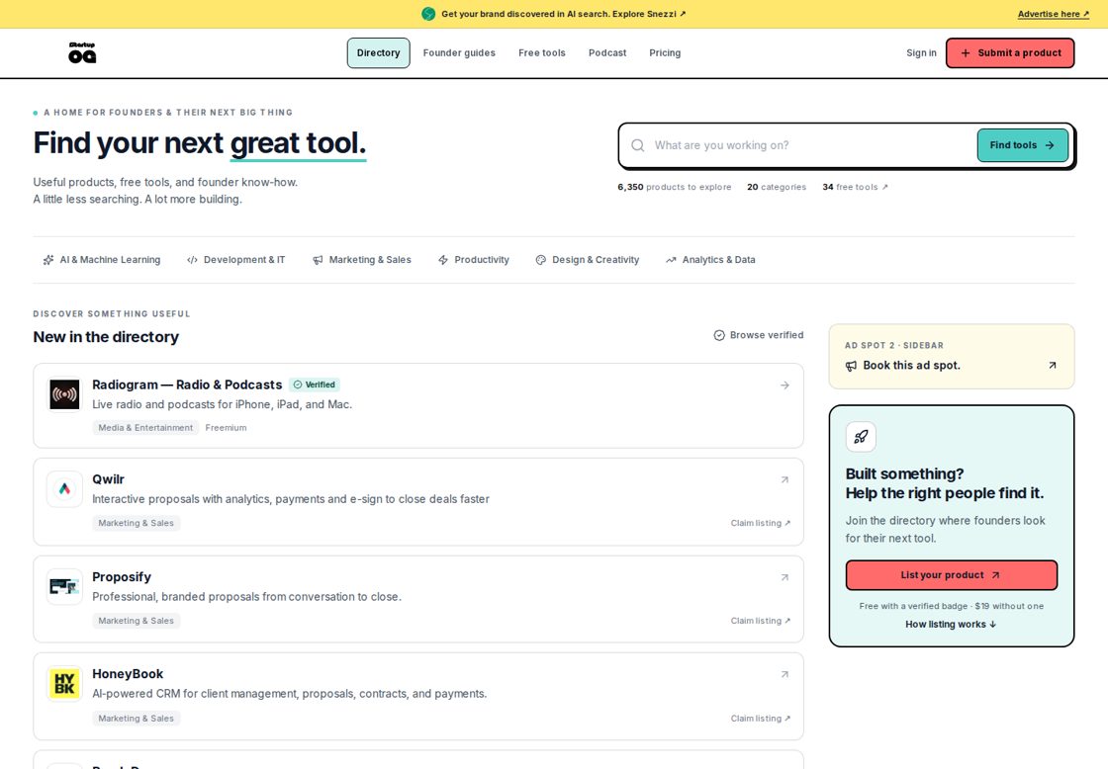Open Founder guides in the navigation
Screen dimensions: 1108x769
459,53
